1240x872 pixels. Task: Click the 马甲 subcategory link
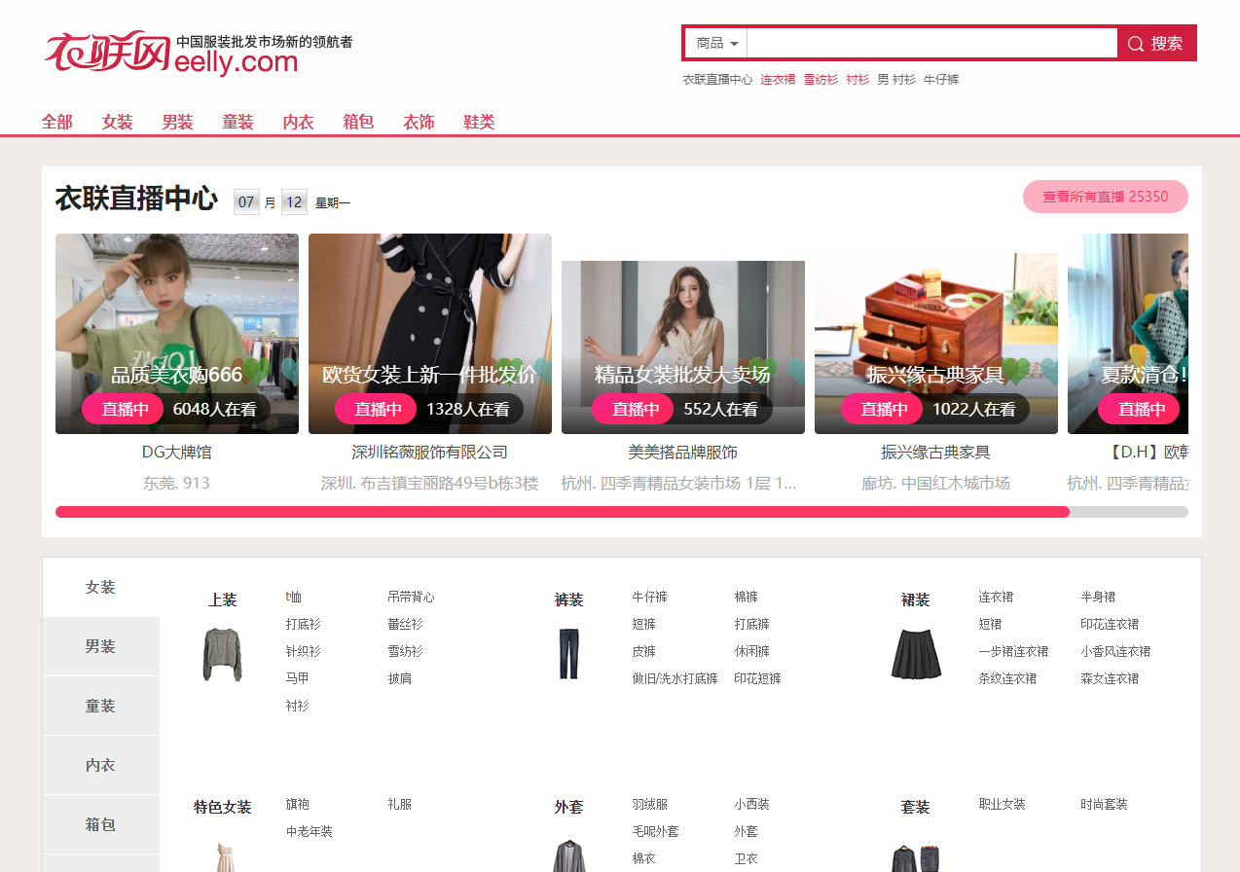297,678
